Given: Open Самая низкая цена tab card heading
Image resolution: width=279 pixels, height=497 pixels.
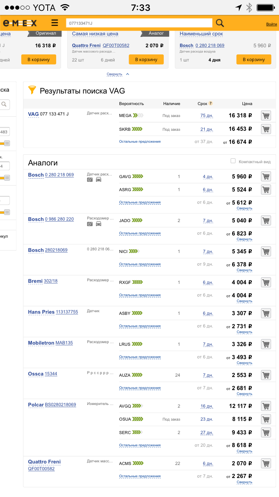Looking at the screenshot, I should (x=95, y=34).
